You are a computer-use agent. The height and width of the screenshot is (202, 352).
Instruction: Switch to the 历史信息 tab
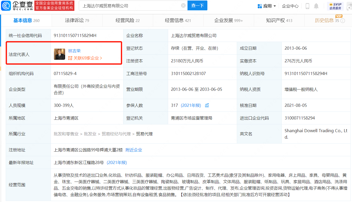coord(327,20)
